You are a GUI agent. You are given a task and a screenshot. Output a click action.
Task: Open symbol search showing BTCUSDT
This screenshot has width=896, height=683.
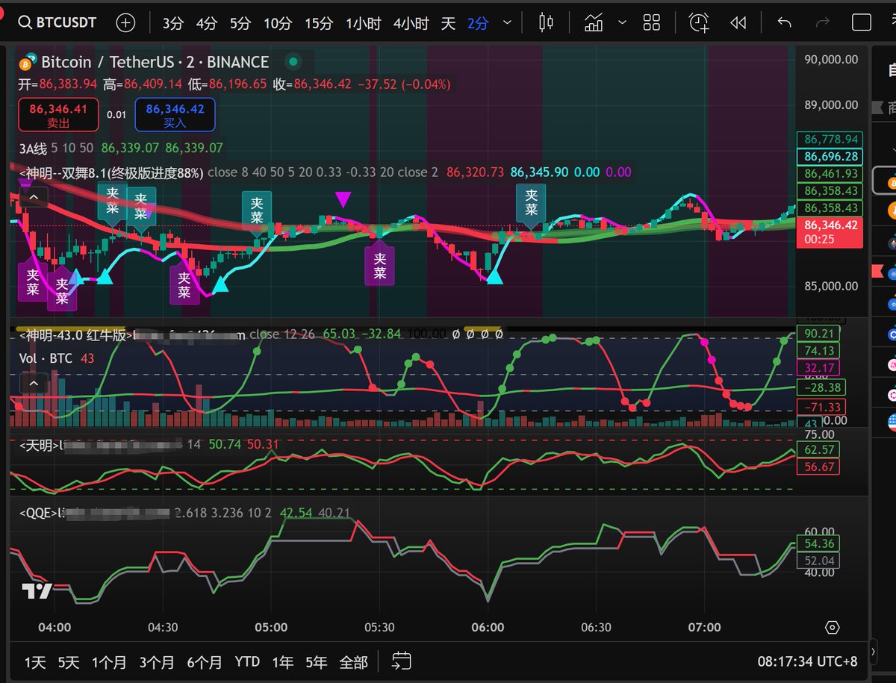(x=58, y=22)
